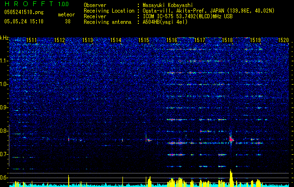Click the 1518 time marker
The width and height of the screenshot is (294, 187).
(x=228, y=40)
